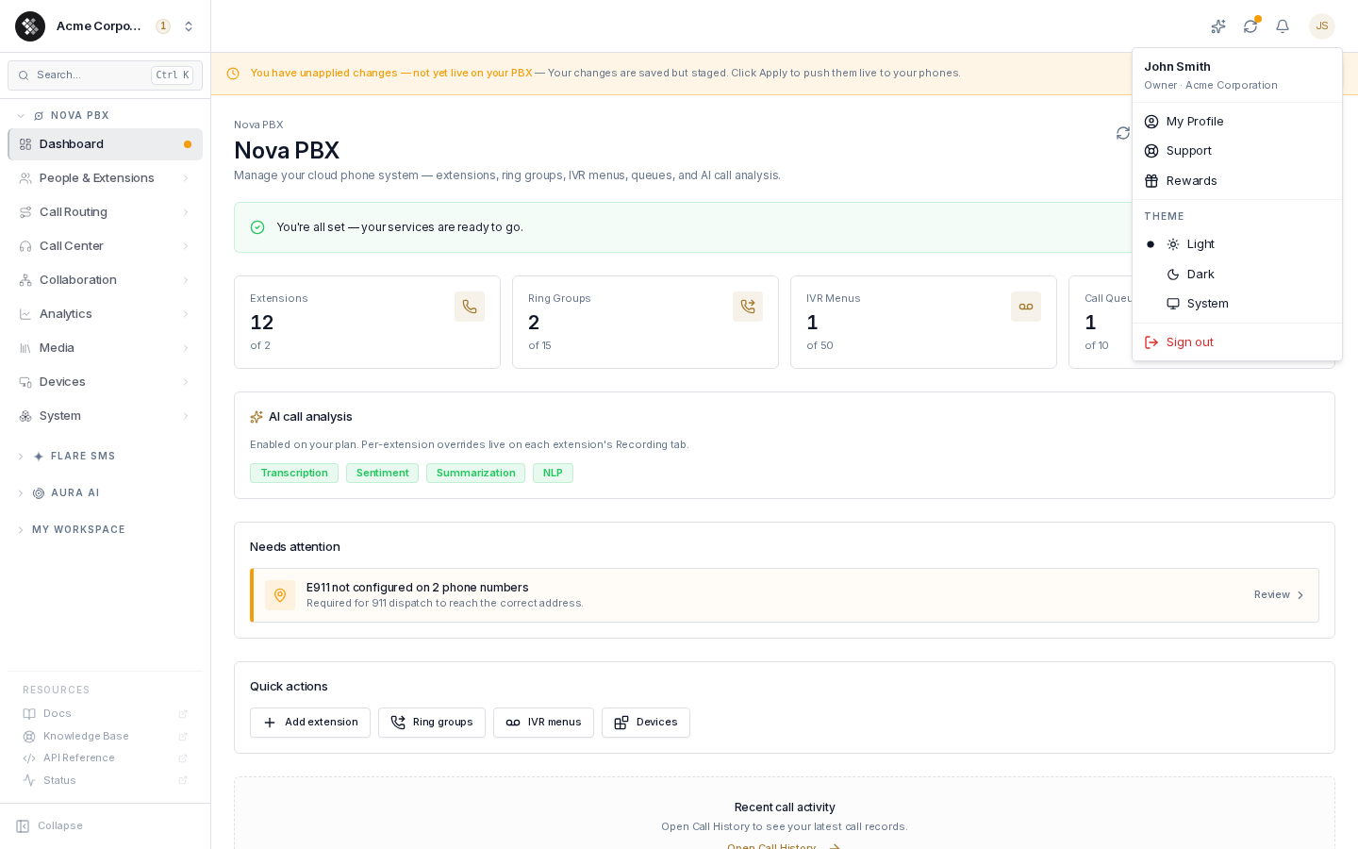
Task: Select the System theme option
Action: [1237, 304]
